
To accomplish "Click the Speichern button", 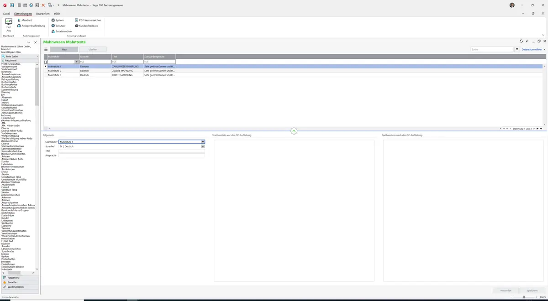I will (x=532, y=290).
